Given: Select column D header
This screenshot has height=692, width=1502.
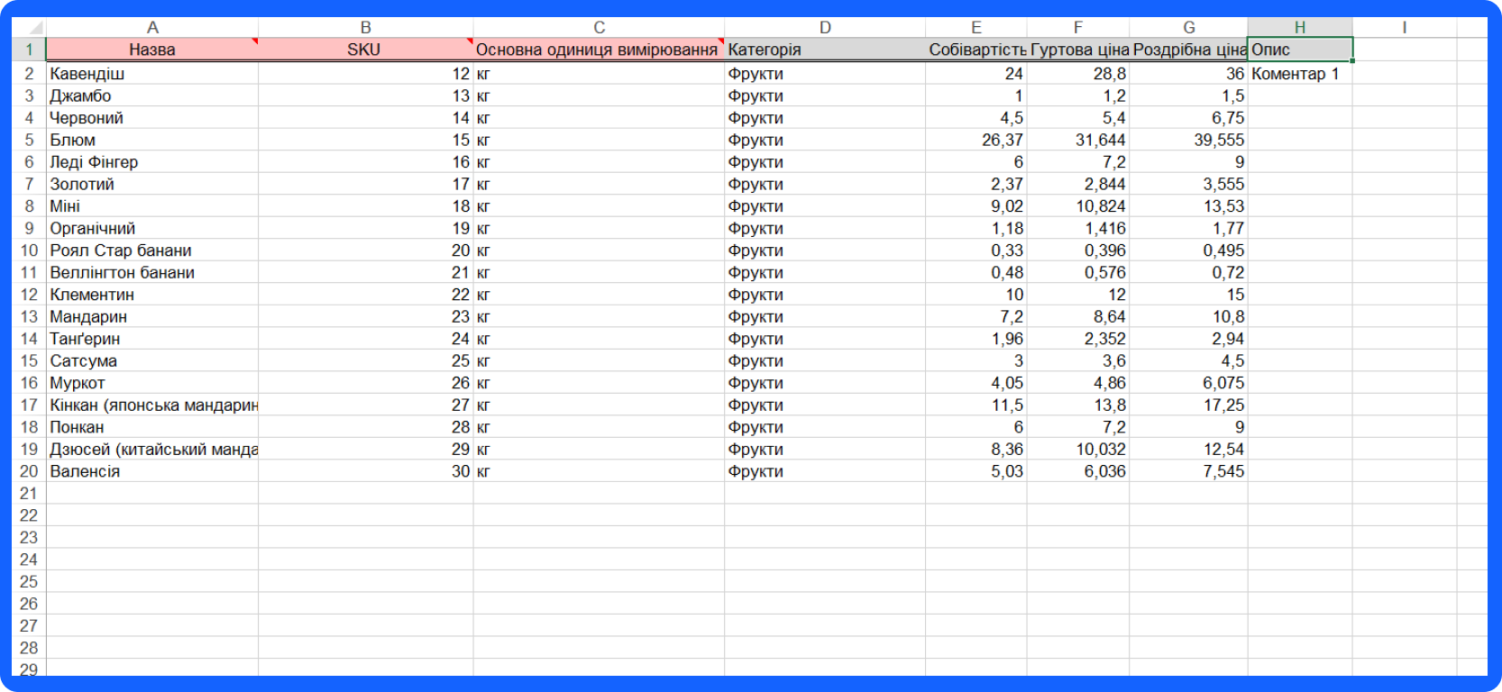Looking at the screenshot, I should pyautogui.click(x=824, y=28).
